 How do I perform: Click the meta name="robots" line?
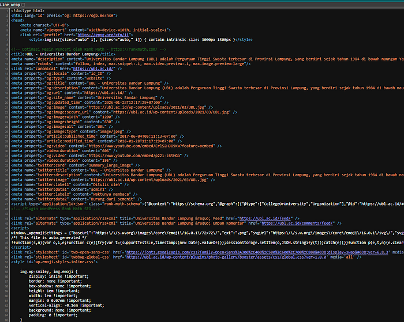(130, 64)
